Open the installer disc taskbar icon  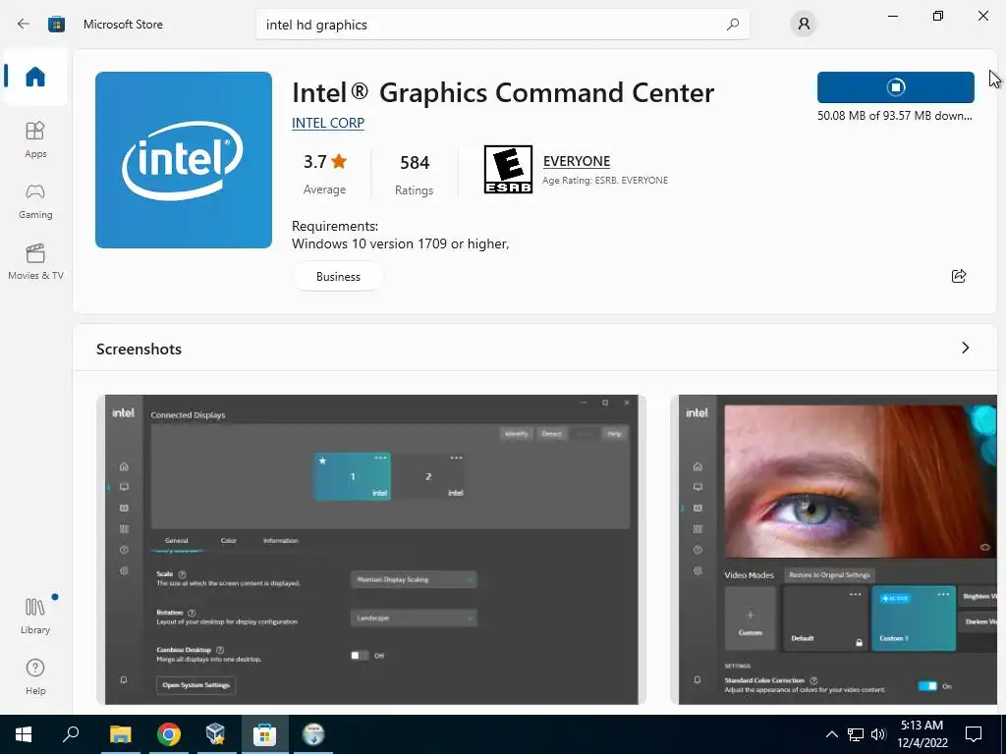(x=313, y=734)
